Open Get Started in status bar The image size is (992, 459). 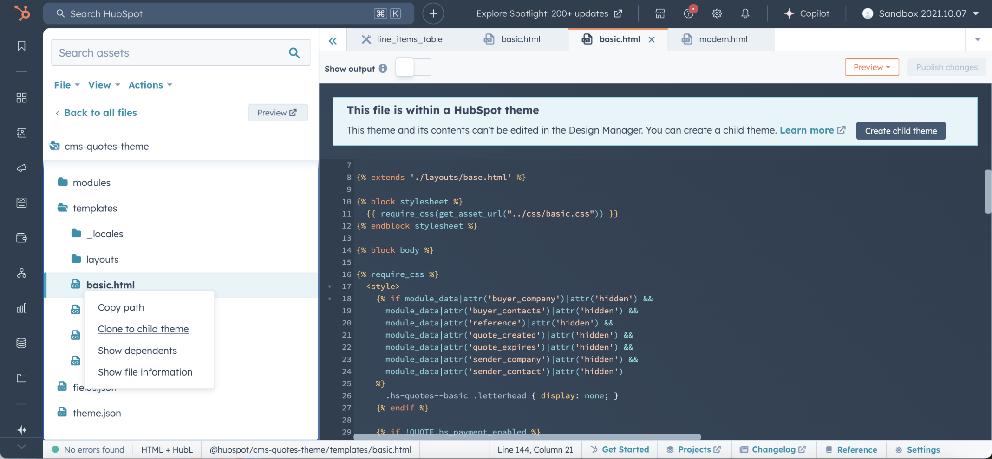[620, 449]
